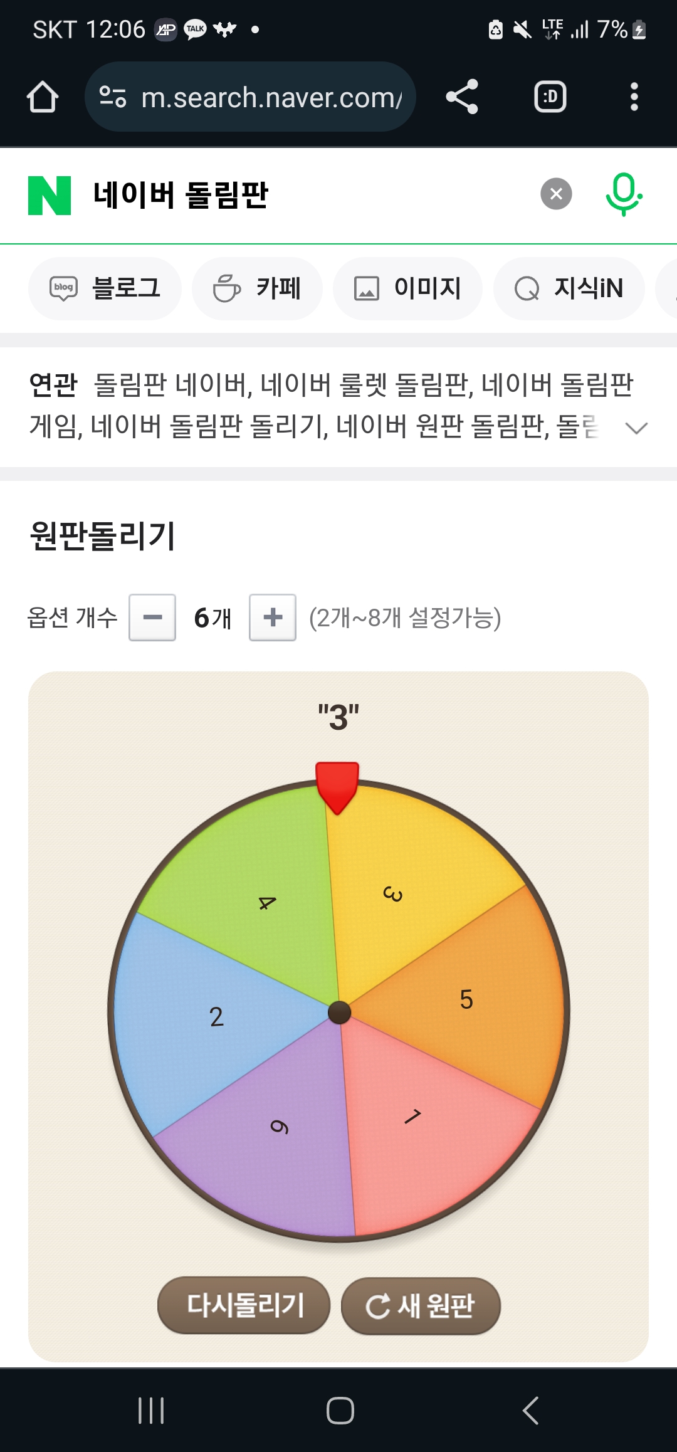677x1452 pixels.
Task: Activate the green voice search microphone
Action: 623,194
